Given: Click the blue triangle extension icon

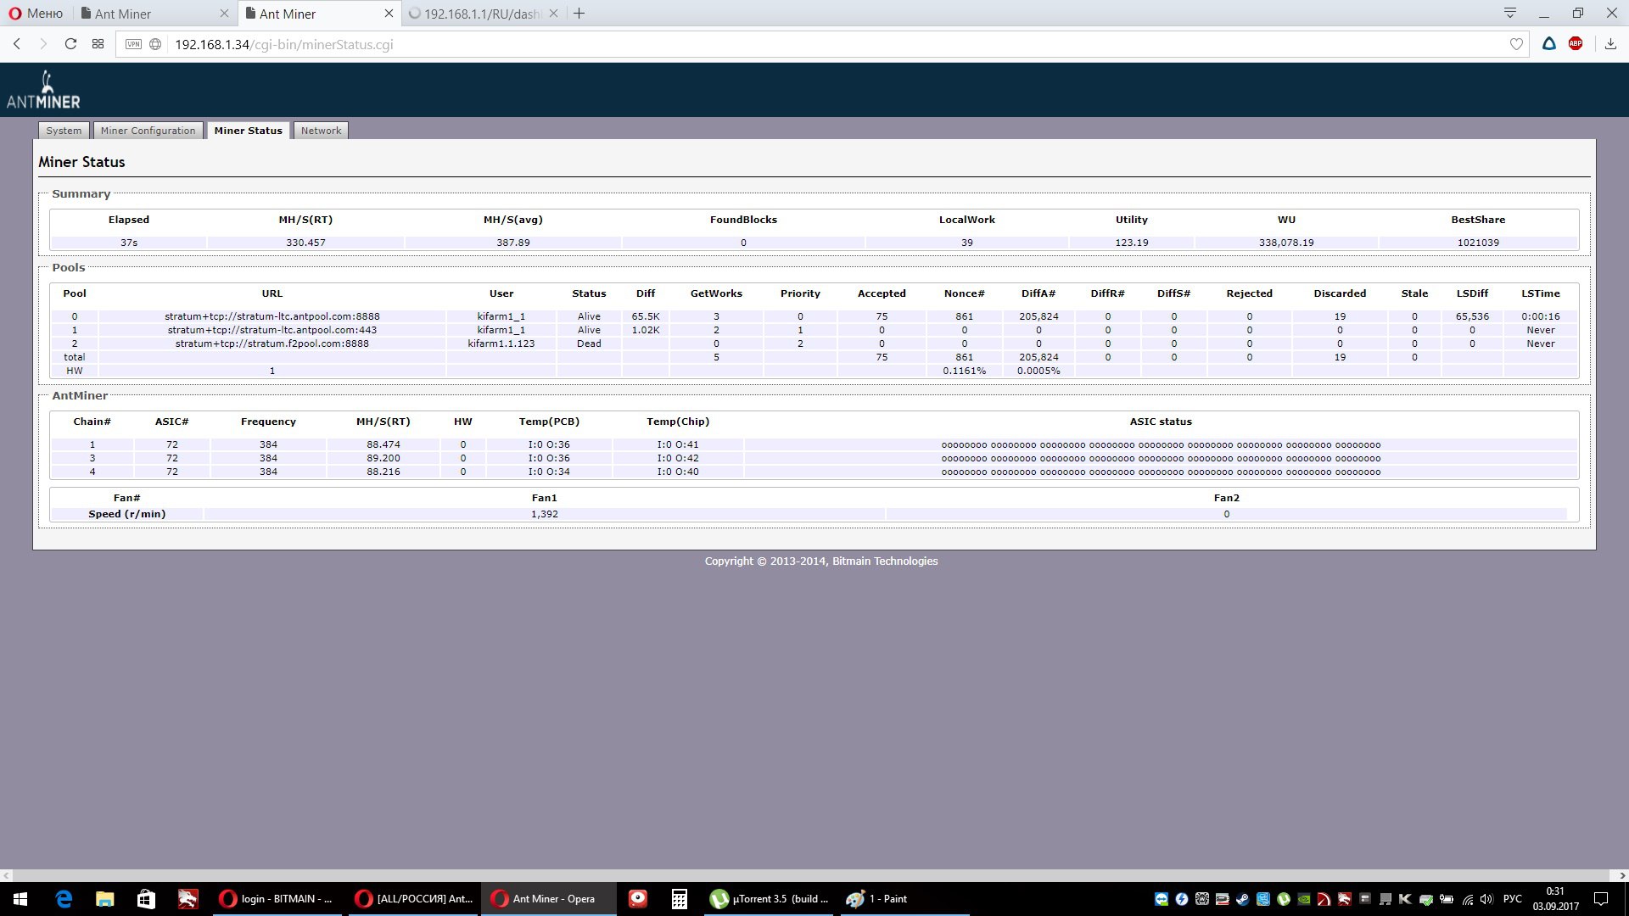Looking at the screenshot, I should point(1549,44).
